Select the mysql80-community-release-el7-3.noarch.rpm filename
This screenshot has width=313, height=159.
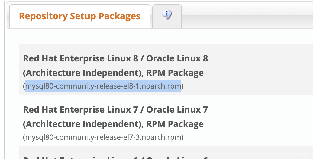pyautogui.click(x=103, y=138)
